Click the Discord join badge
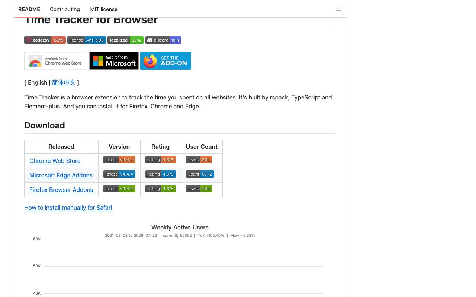476x297 pixels. (x=163, y=40)
